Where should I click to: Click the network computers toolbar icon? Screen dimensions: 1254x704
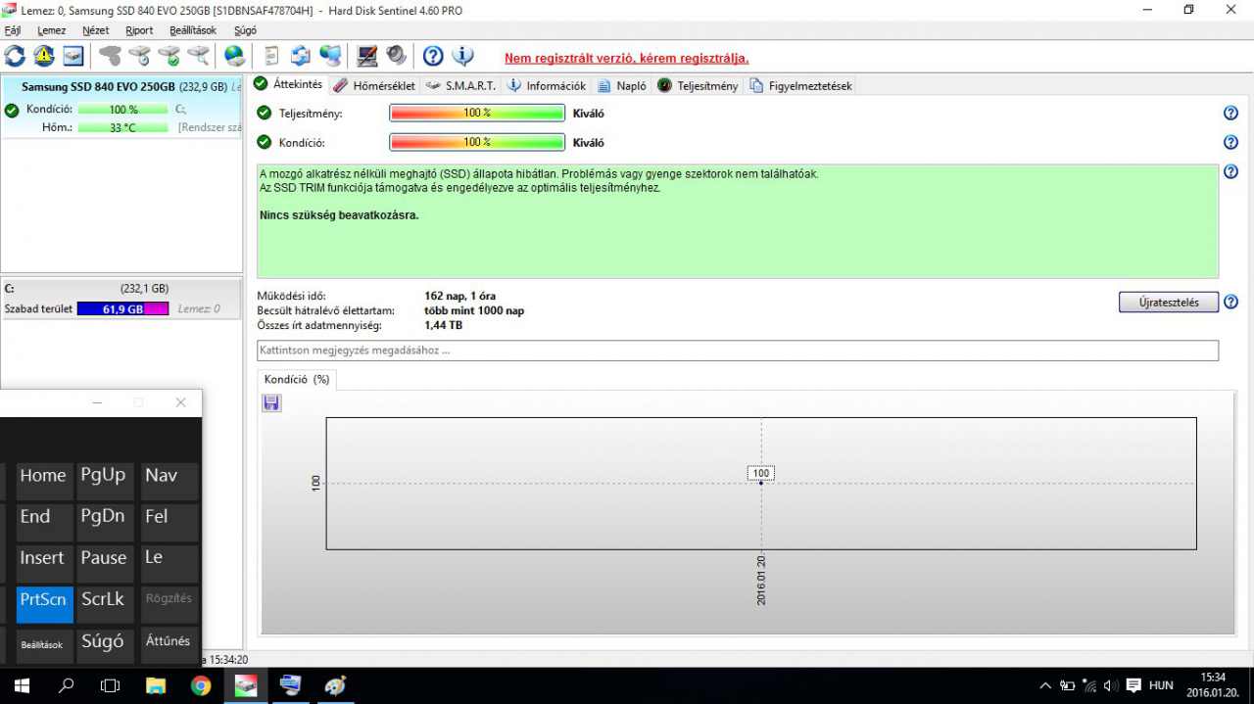coord(331,56)
